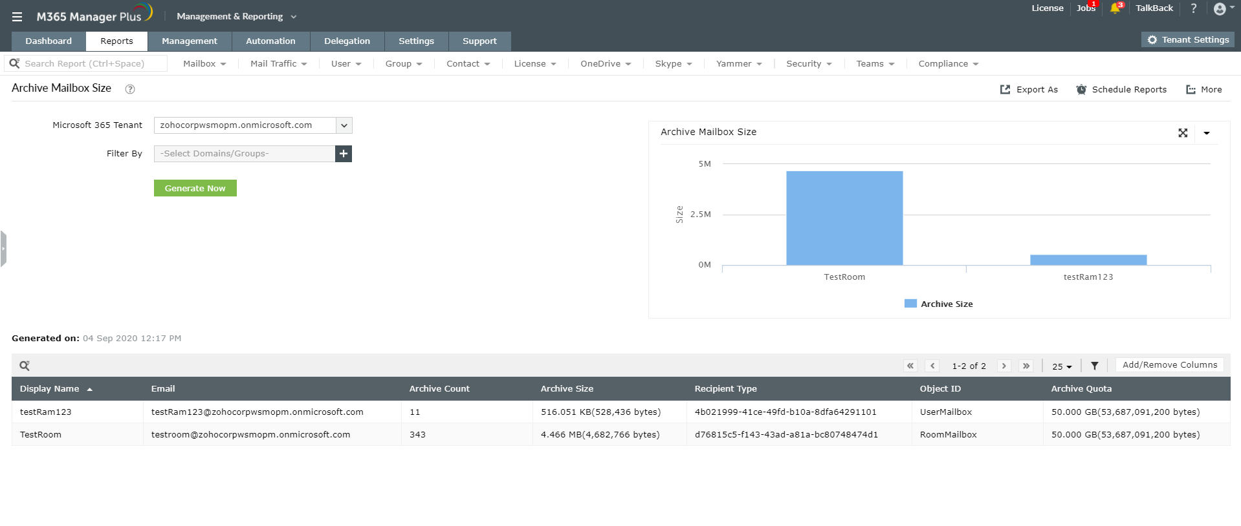
Task: Click the help icon beside Archive Mailbox Size title
Action: pyautogui.click(x=130, y=89)
